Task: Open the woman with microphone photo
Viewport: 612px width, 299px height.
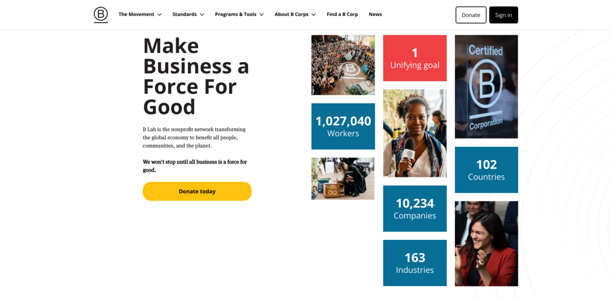Action: point(415,133)
